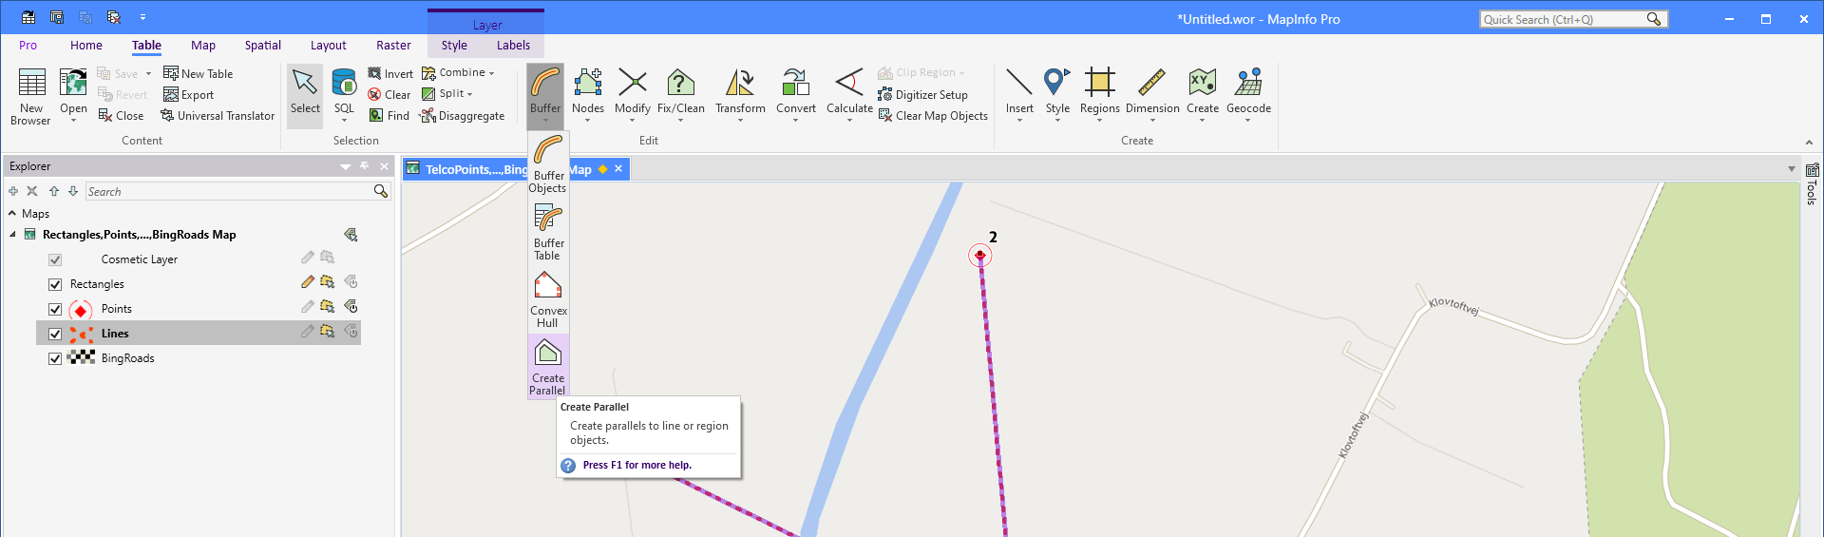
Task: Uncheck the Points layer visibility checkbox
Action: pos(55,309)
